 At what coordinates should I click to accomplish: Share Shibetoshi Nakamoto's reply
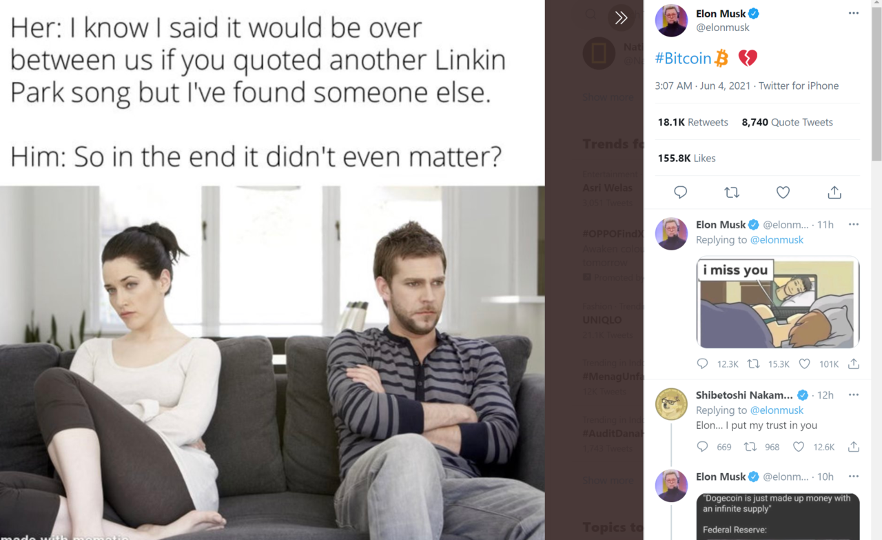pyautogui.click(x=853, y=447)
